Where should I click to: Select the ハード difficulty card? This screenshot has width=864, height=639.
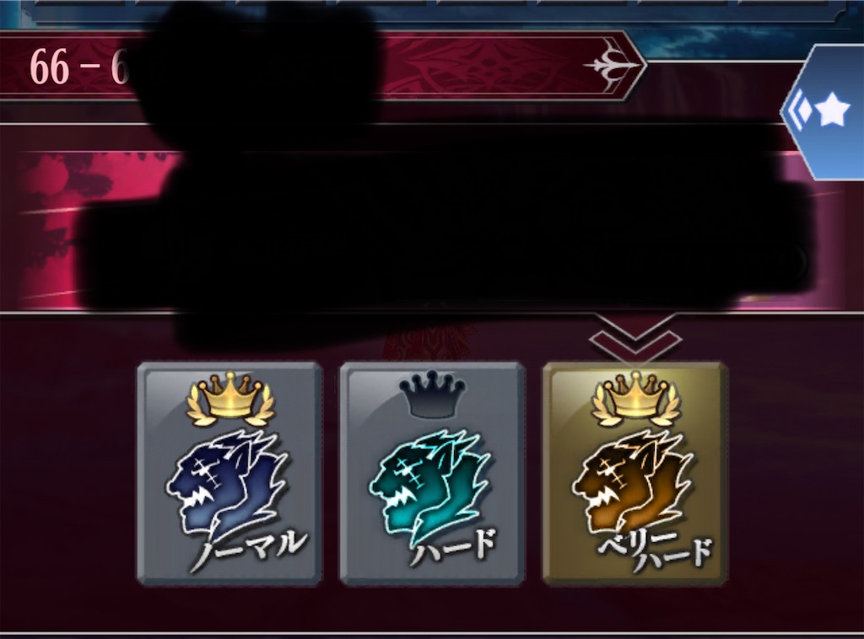[432, 473]
